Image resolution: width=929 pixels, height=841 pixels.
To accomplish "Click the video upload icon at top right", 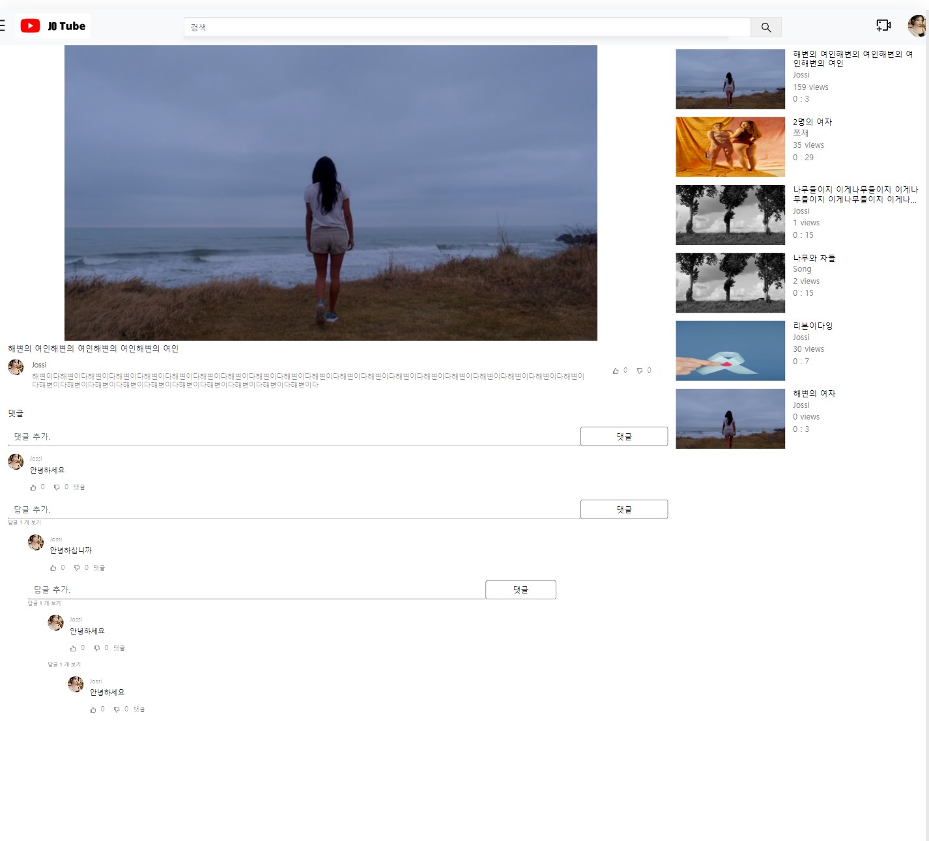I will point(883,25).
